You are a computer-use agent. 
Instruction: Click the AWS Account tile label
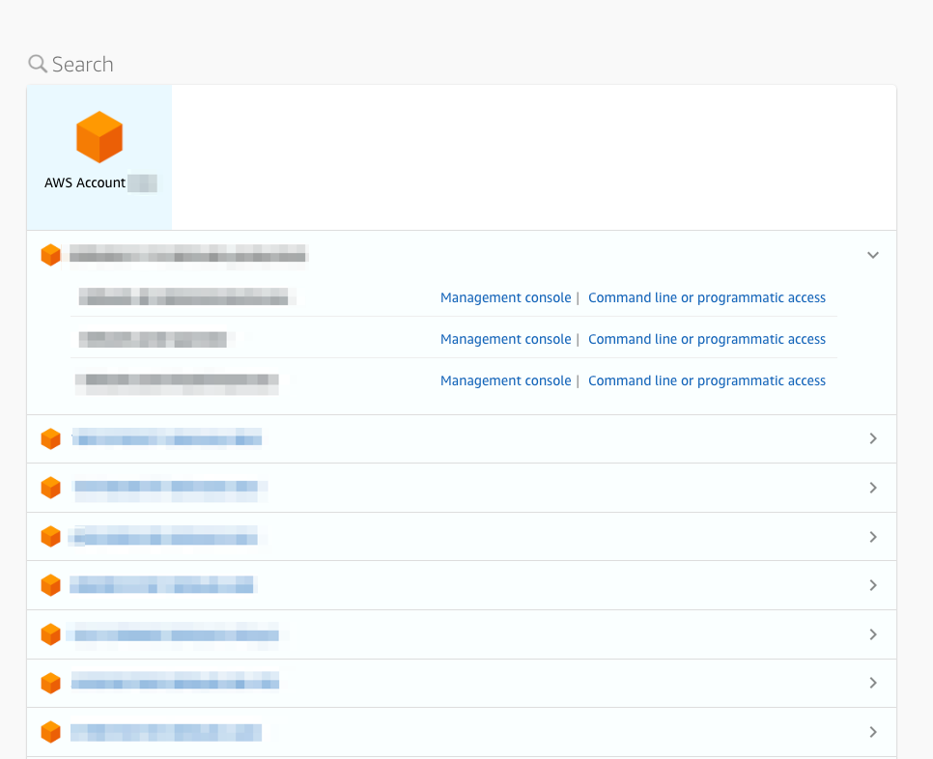pyautogui.click(x=85, y=183)
